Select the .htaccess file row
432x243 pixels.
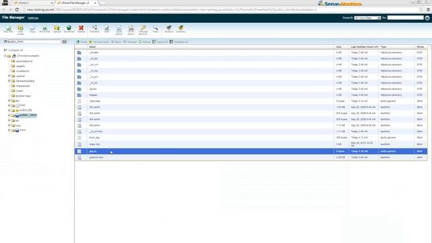(x=250, y=101)
